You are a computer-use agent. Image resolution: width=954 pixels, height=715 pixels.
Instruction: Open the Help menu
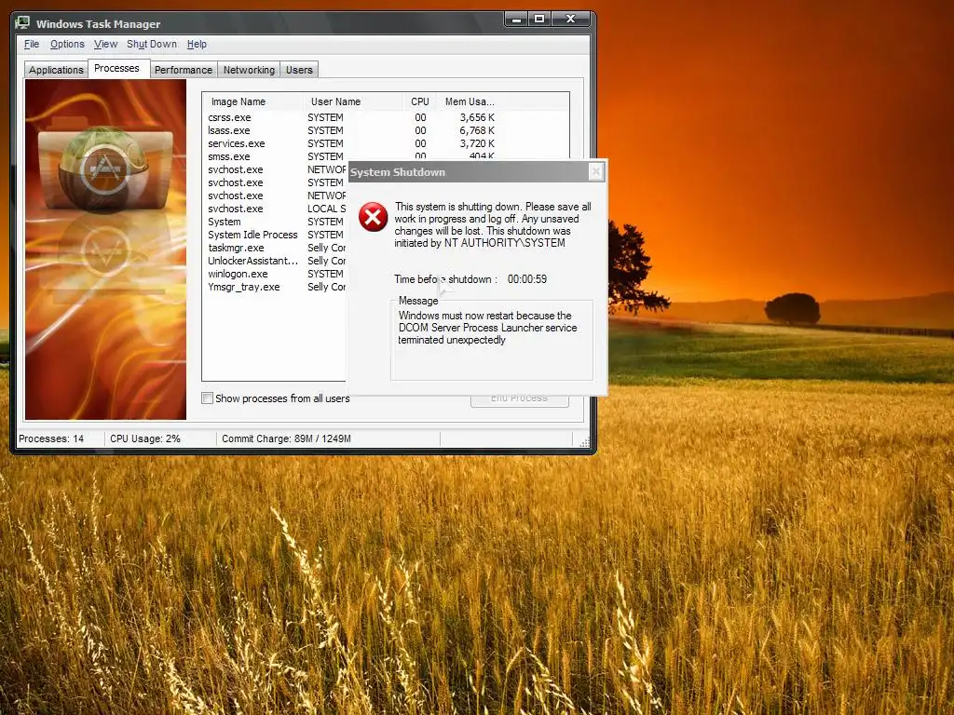197,44
